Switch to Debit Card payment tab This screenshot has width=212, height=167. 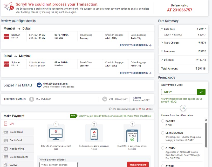16,140
